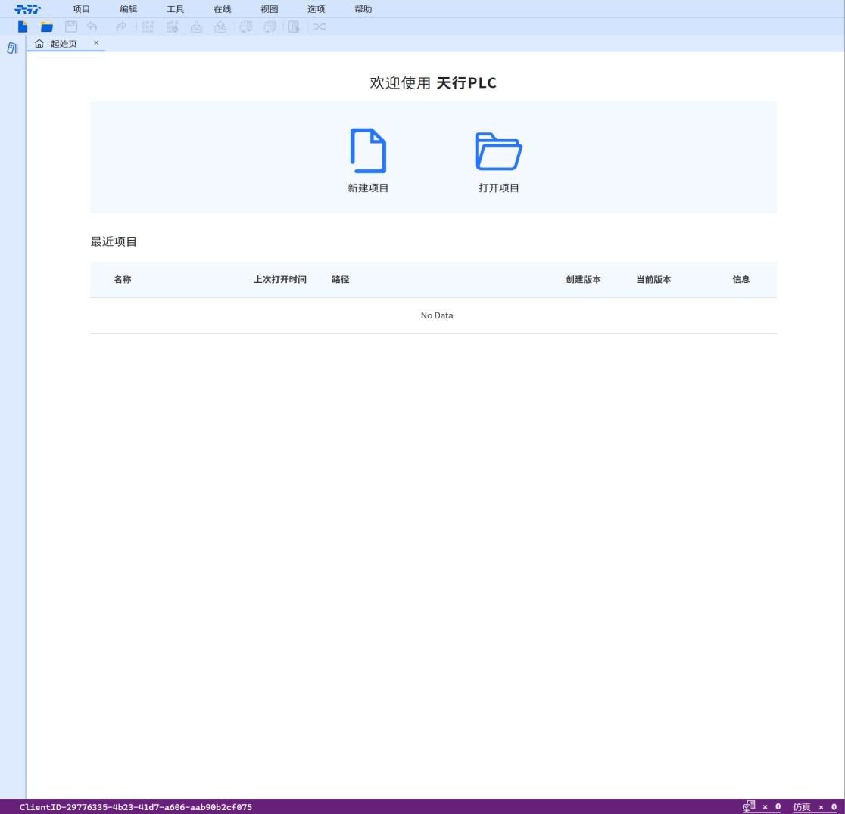Open the library sidebar icon on left
This screenshot has height=814, width=845.
[x=12, y=48]
